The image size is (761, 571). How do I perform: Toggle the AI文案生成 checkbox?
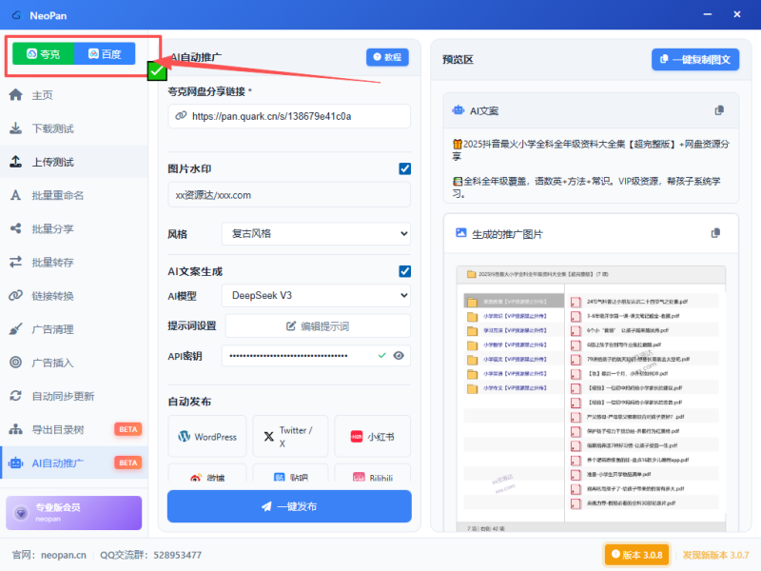[405, 271]
